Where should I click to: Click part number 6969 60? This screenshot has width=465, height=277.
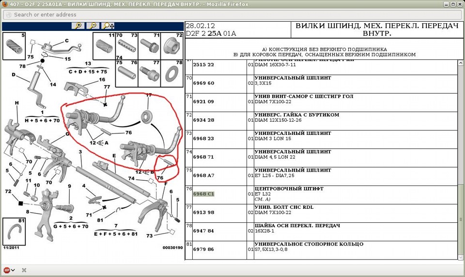(203, 83)
